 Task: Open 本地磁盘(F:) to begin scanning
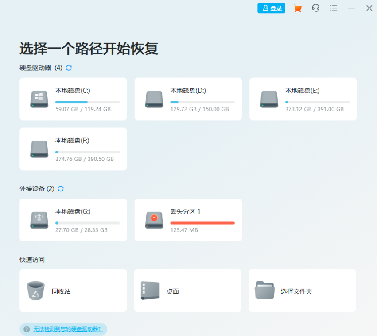(x=73, y=149)
